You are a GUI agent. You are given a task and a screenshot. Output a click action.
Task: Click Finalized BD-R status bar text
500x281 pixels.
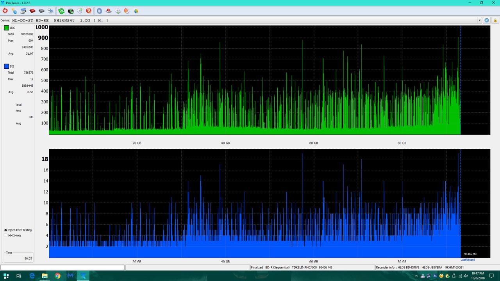[x=291, y=267]
